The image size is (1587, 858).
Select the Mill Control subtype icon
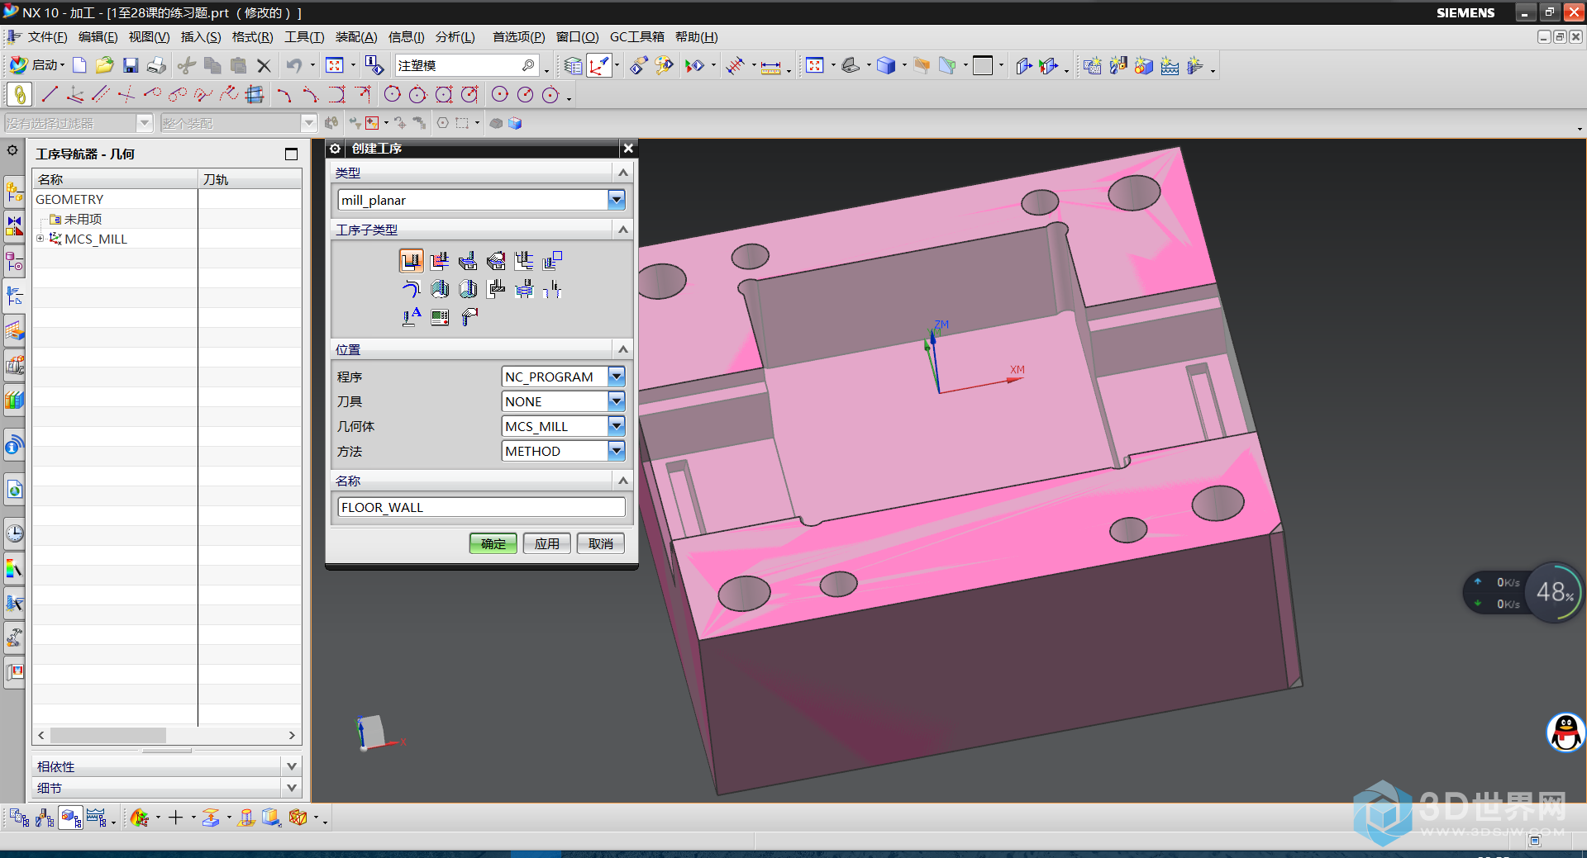pyautogui.click(x=440, y=316)
